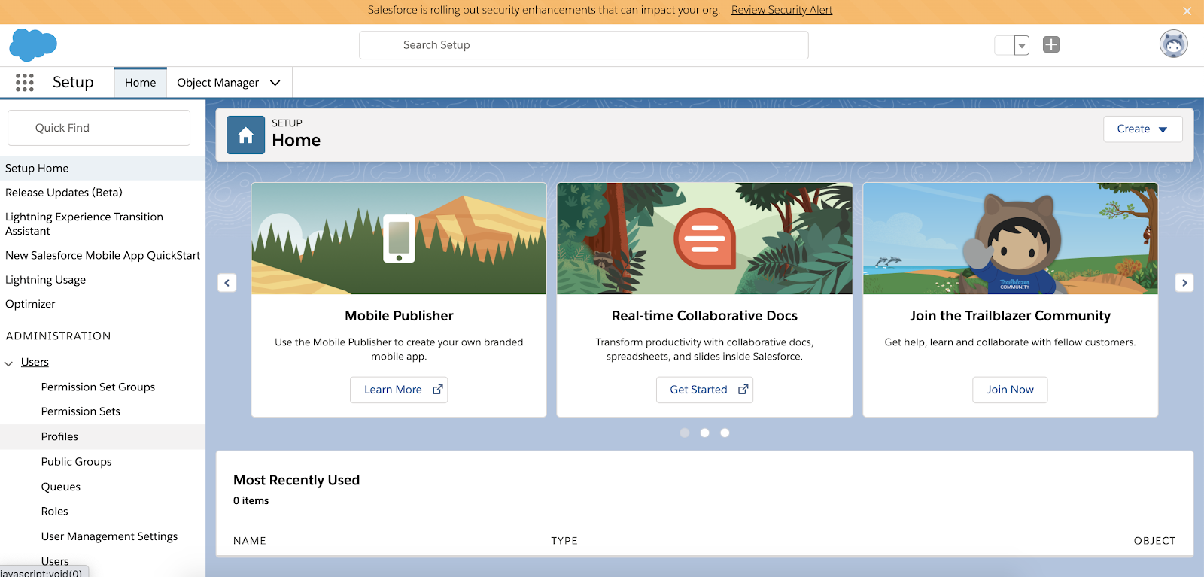Click Learn More on Mobile Publisher
The image size is (1204, 577).
tap(399, 390)
